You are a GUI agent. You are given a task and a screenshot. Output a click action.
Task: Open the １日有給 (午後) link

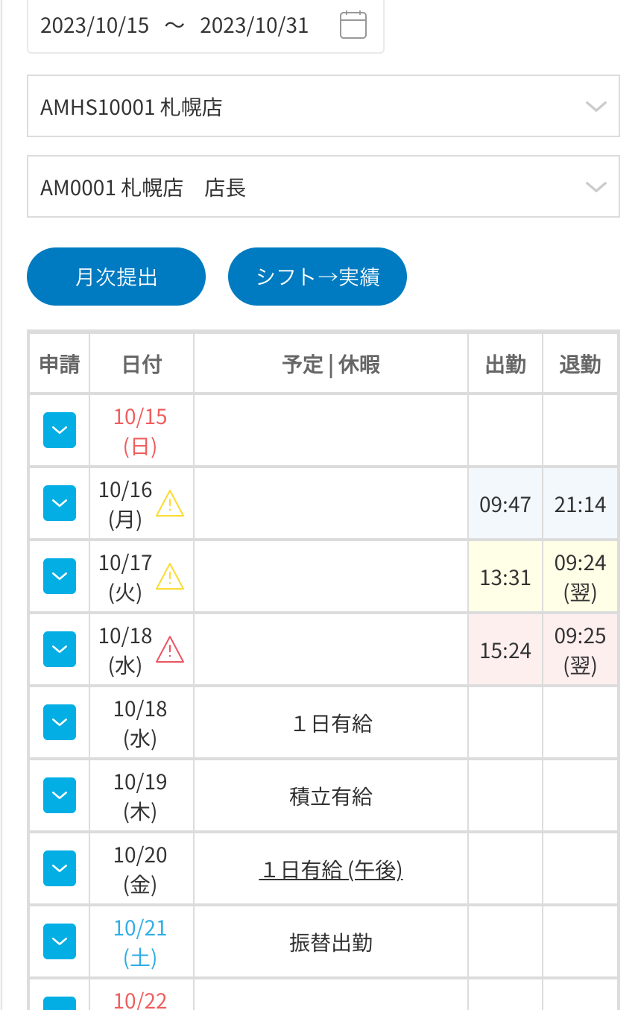tap(331, 870)
